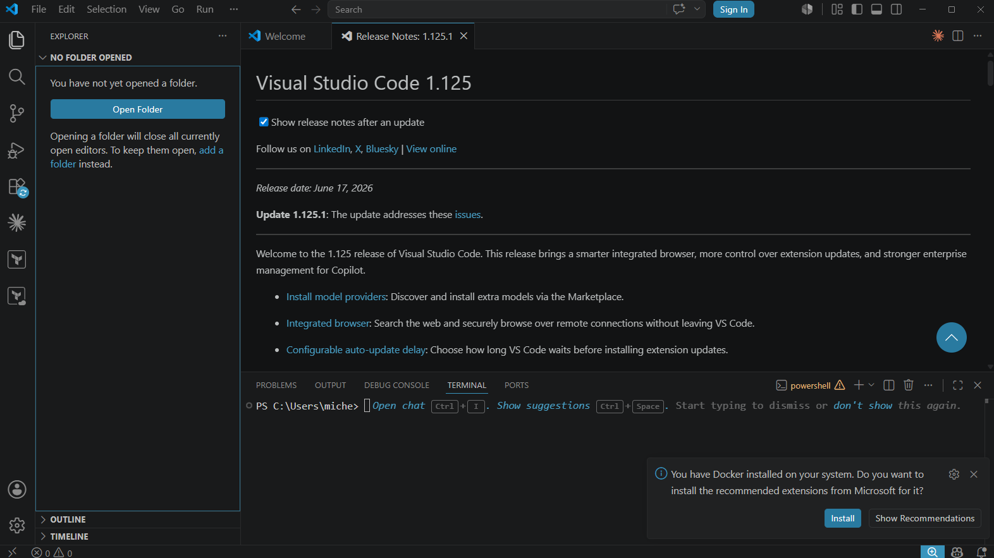994x558 pixels.
Task: Open the Search view in activity bar
Action: click(x=17, y=77)
